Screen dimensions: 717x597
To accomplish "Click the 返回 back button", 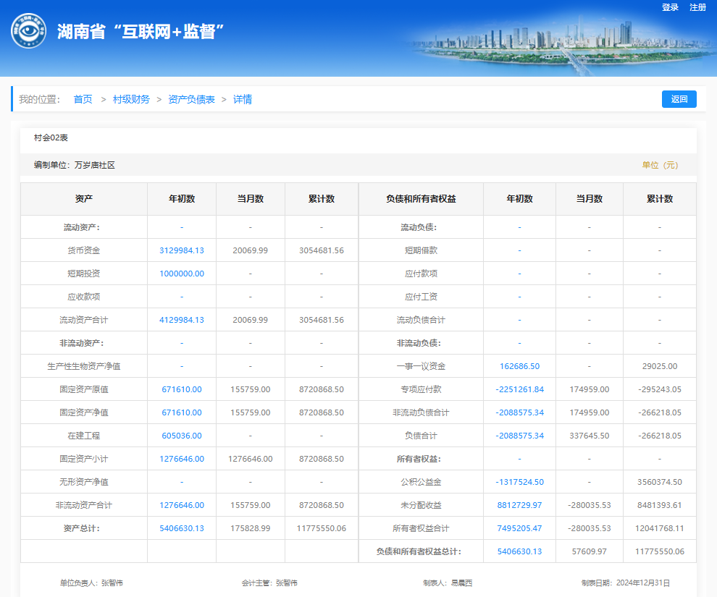I will (x=679, y=99).
